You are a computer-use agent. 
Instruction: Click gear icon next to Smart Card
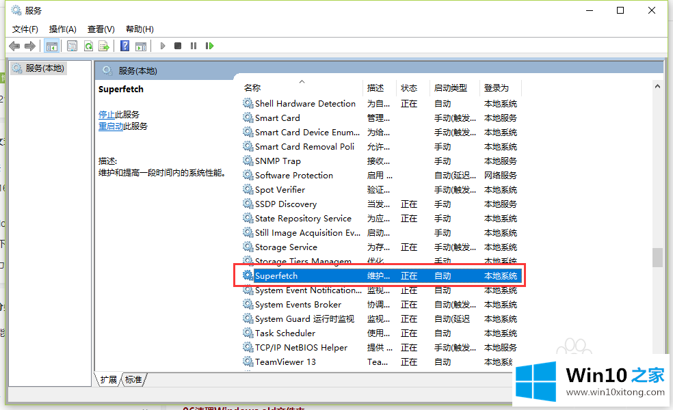(248, 118)
